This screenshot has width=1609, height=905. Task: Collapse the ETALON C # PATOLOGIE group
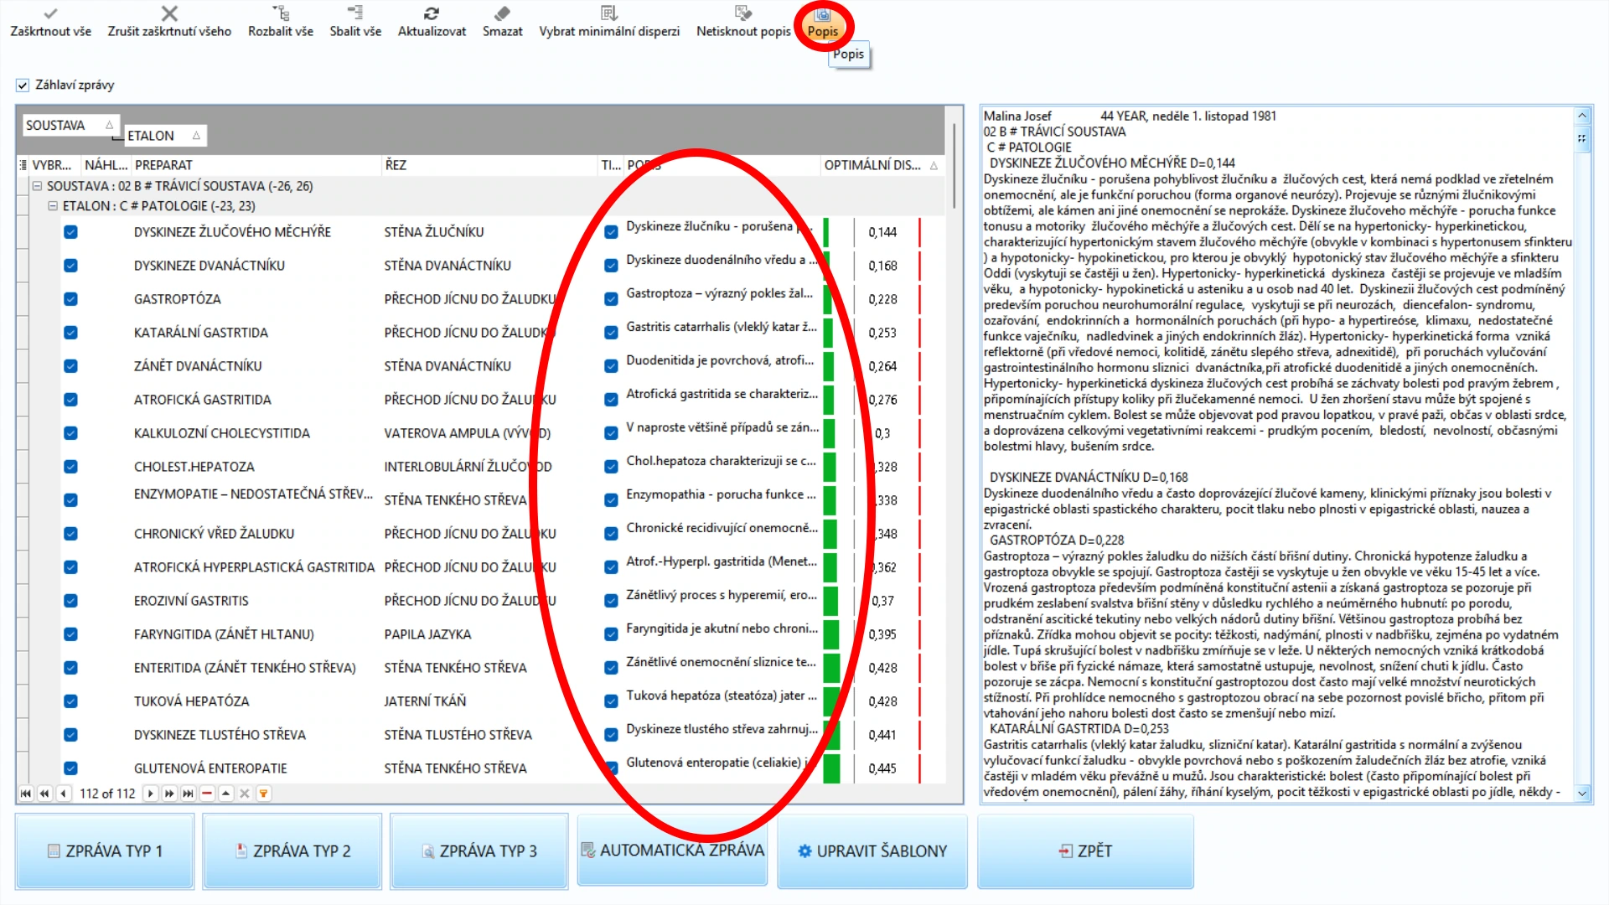[x=53, y=206]
